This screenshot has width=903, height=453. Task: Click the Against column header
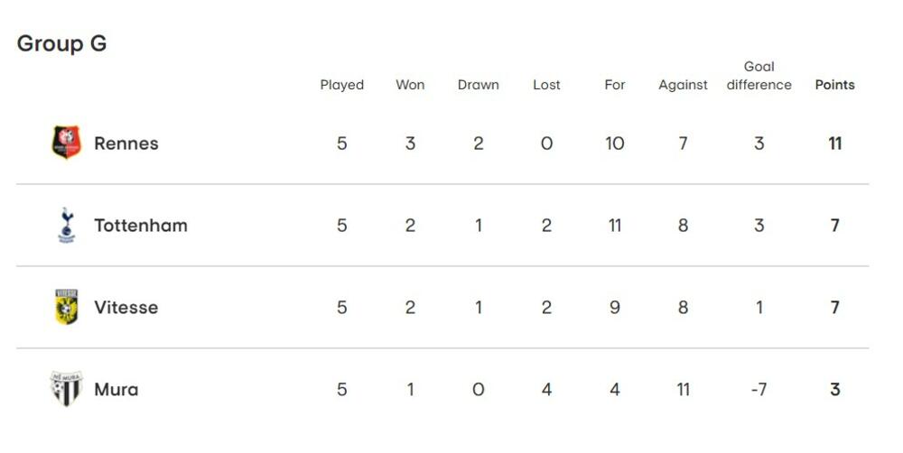coord(683,85)
